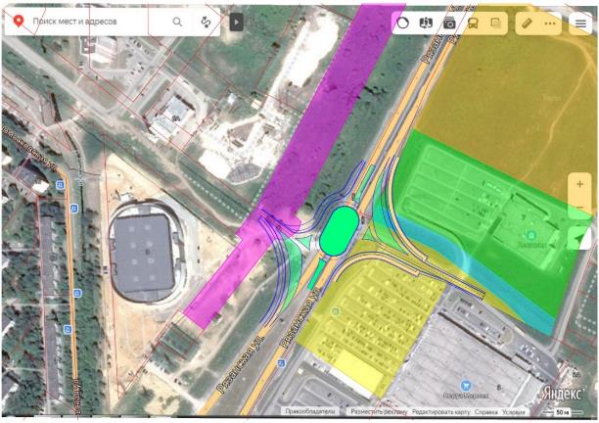Open the three-dots more tools menu
This screenshot has height=423, width=599.
click(x=550, y=23)
